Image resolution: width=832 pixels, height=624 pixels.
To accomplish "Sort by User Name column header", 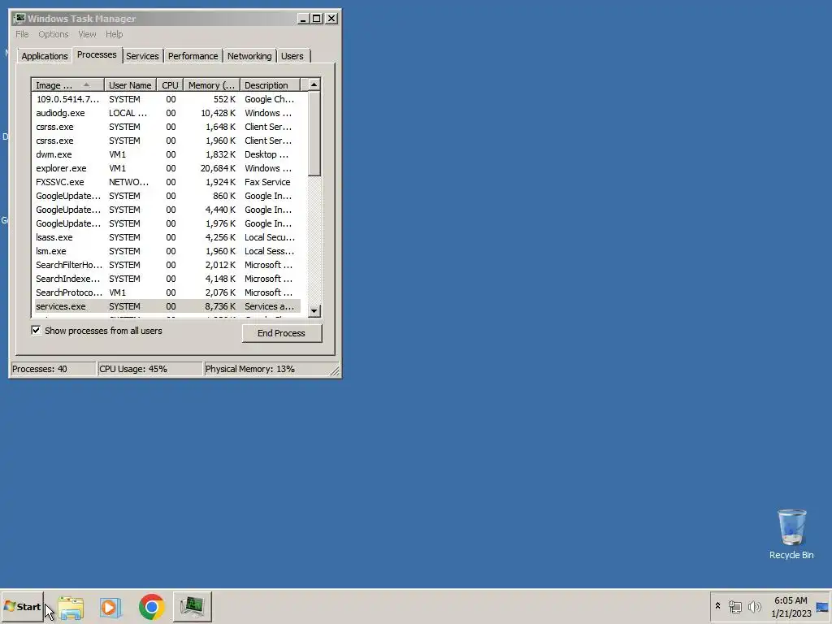I will point(130,85).
